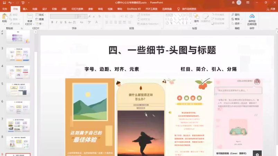Click the 粘贴 (Paste) clipboard icon

tap(5, 17)
